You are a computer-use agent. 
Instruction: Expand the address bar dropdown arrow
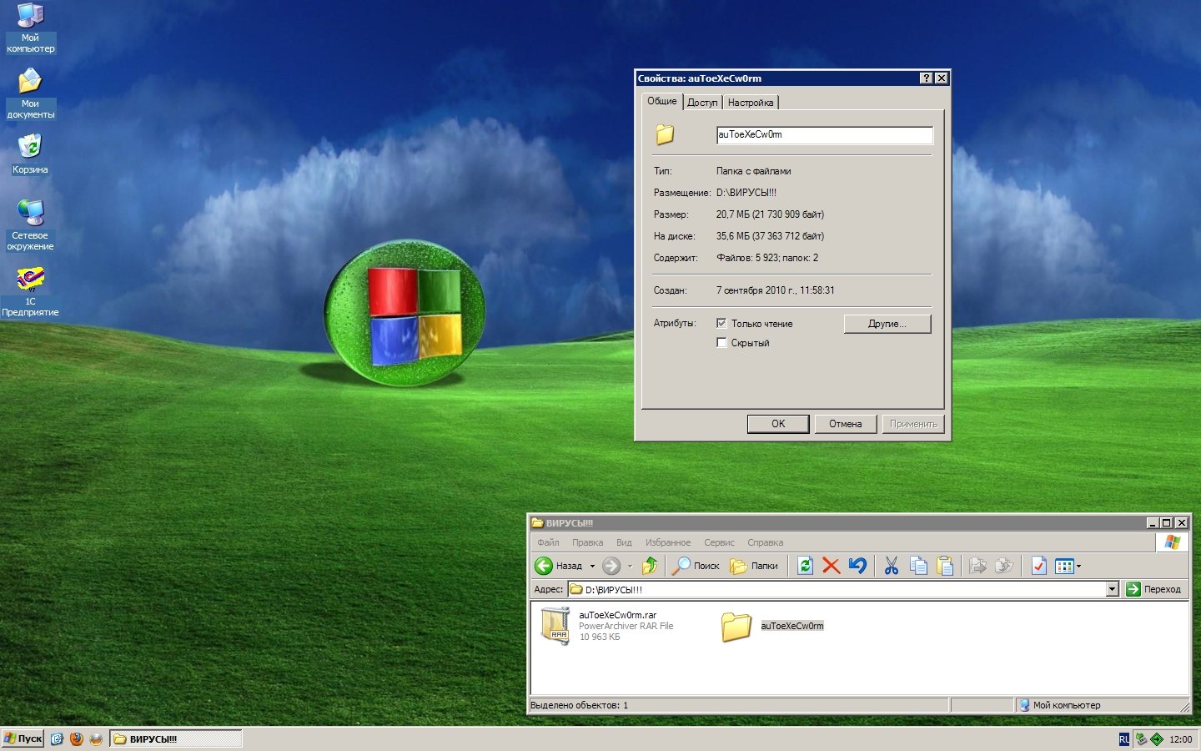(1112, 589)
